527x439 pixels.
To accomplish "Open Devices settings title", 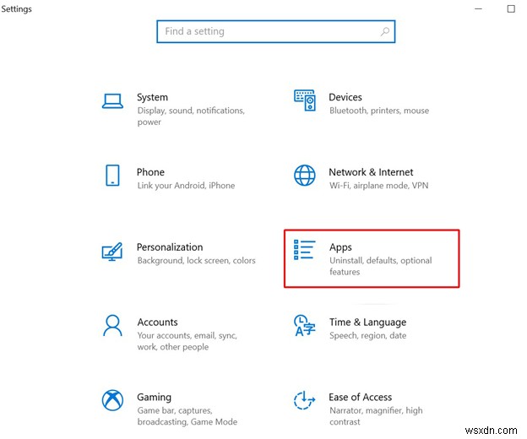I will (345, 97).
